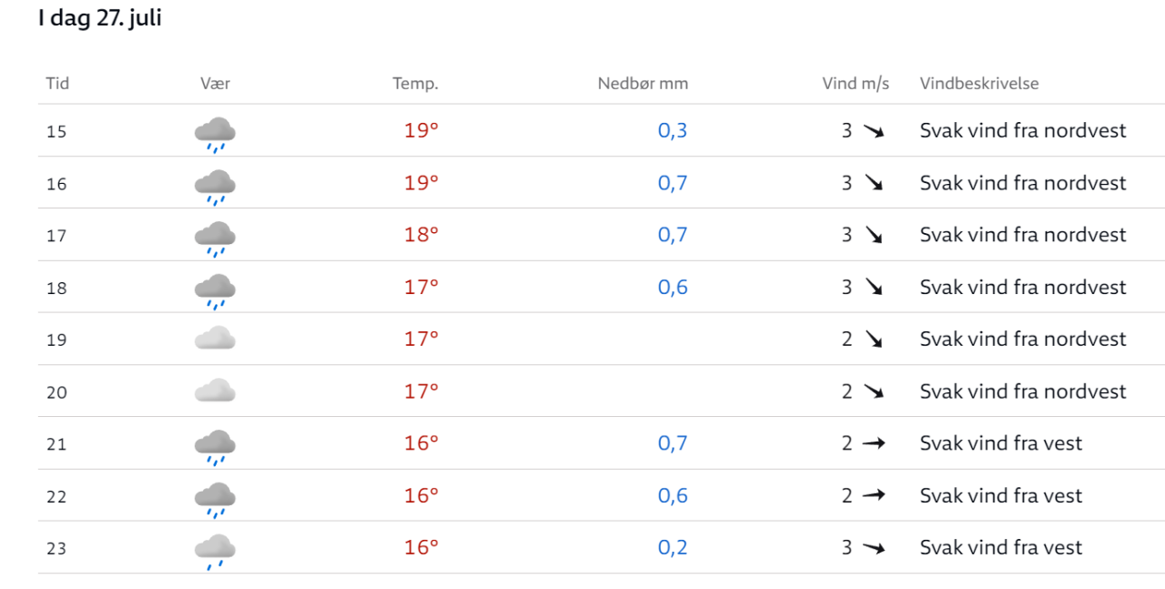Click the wind arrow in the hour 23 row
Viewport: 1165px width, 589px height.
[x=874, y=548]
